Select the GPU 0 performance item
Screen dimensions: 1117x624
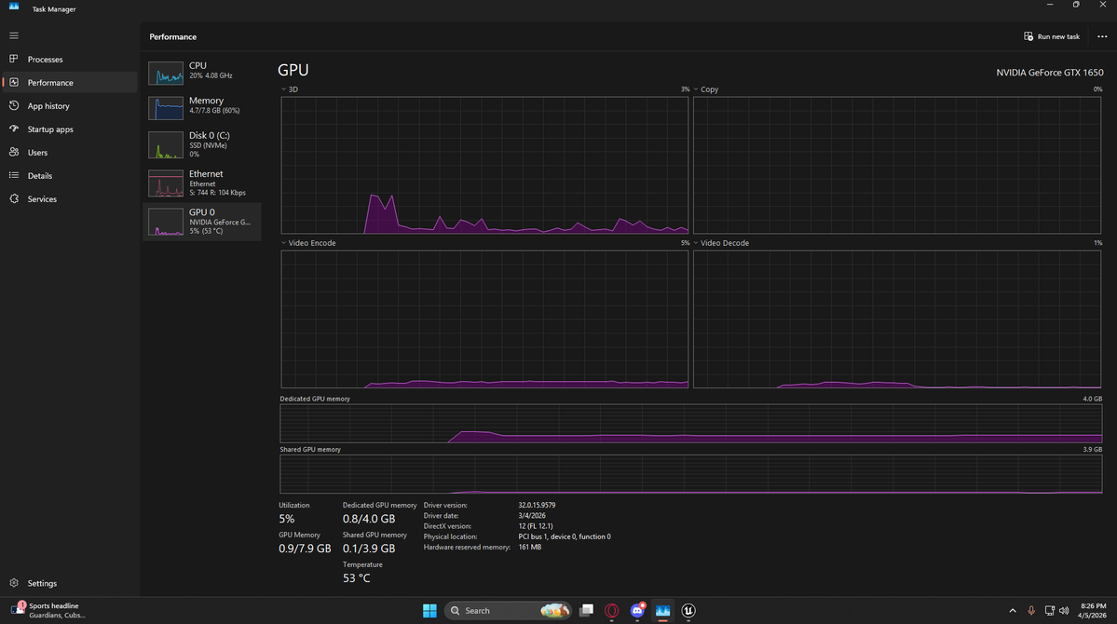tap(201, 221)
